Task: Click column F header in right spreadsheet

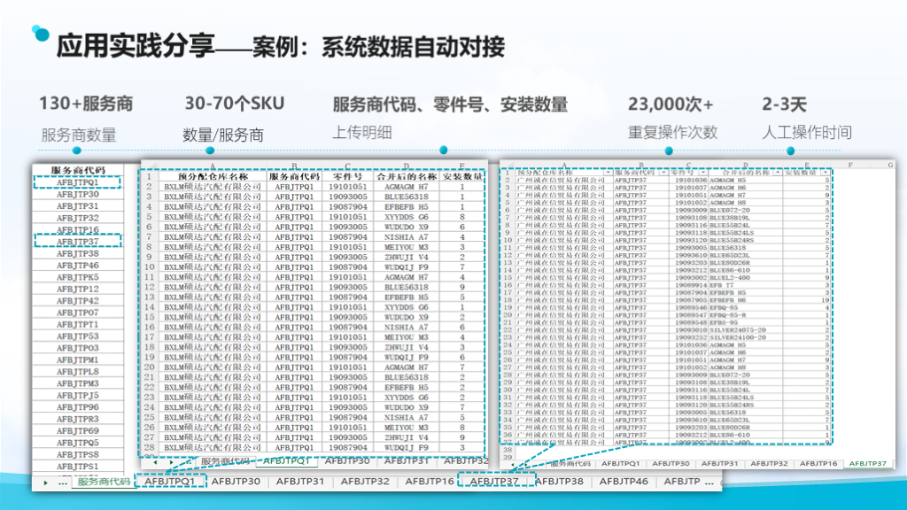Action: (850, 165)
